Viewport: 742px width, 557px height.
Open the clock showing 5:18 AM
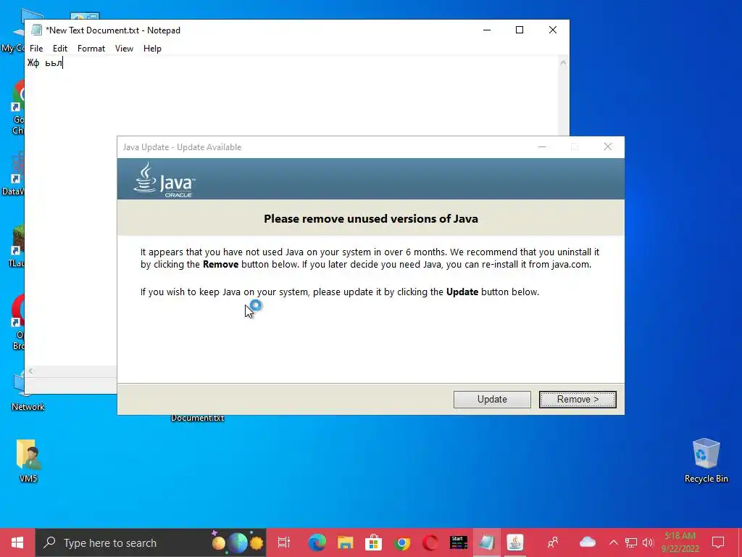click(x=680, y=542)
